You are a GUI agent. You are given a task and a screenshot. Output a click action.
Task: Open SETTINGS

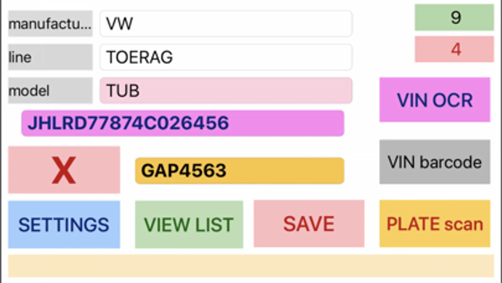pyautogui.click(x=64, y=224)
